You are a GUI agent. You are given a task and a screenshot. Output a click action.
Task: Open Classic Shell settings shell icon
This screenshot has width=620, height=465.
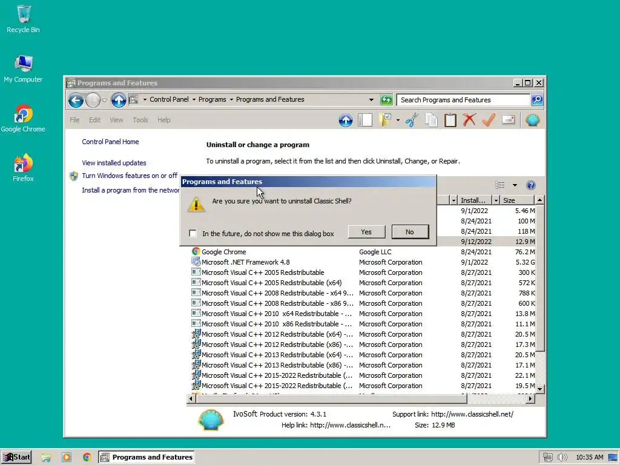533,120
